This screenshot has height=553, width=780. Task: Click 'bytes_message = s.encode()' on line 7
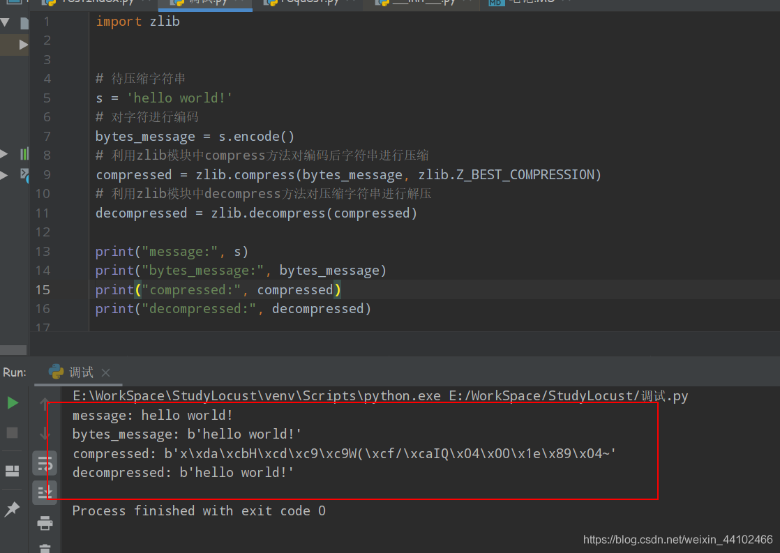(x=195, y=136)
